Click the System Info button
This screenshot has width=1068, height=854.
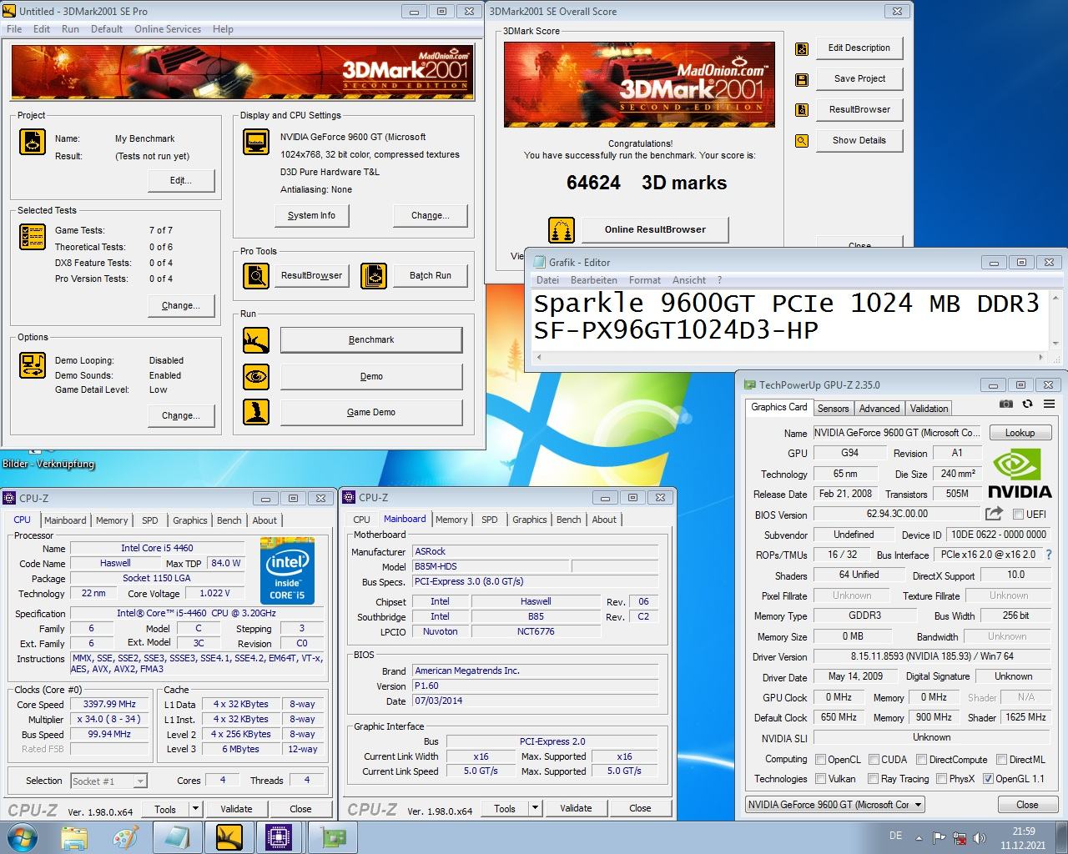pos(312,216)
